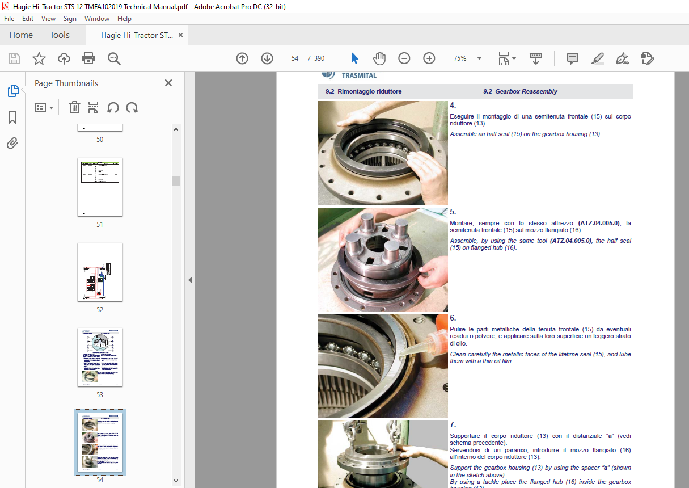Rotate pages clockwise
The height and width of the screenshot is (488, 689).
click(x=132, y=108)
